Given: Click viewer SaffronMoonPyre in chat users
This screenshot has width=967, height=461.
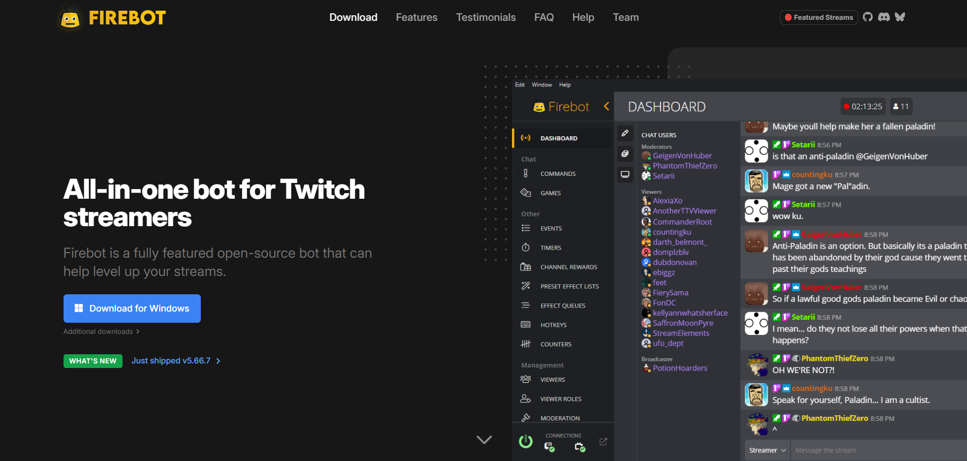Looking at the screenshot, I should (x=683, y=323).
